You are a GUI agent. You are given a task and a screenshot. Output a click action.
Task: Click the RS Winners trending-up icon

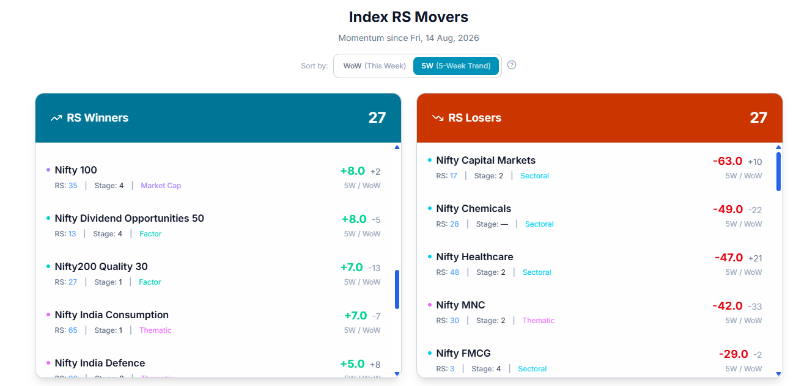56,118
